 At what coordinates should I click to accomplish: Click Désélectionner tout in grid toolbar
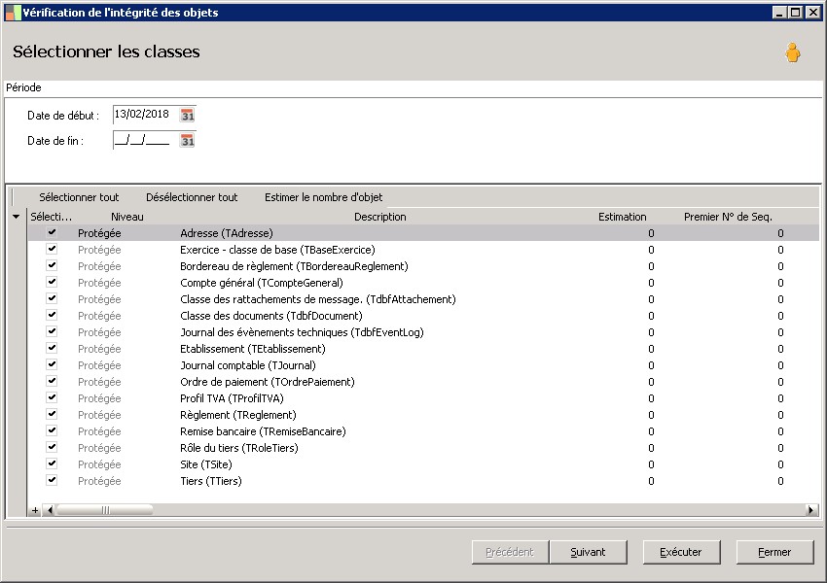(192, 197)
